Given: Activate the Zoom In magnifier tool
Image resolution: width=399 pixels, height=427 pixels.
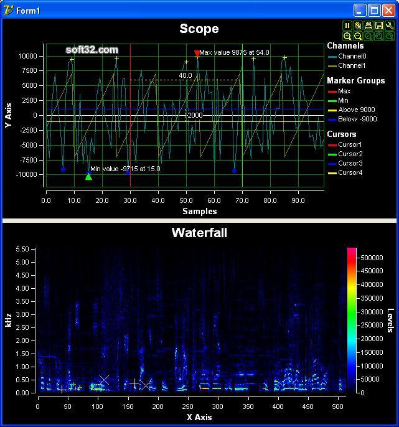Looking at the screenshot, I should (347, 36).
